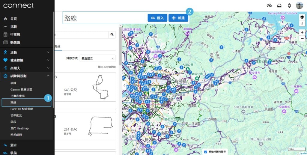This screenshot has height=155, width=307.
Task: Expand the 活動 menu chevron
Action: point(48,52)
